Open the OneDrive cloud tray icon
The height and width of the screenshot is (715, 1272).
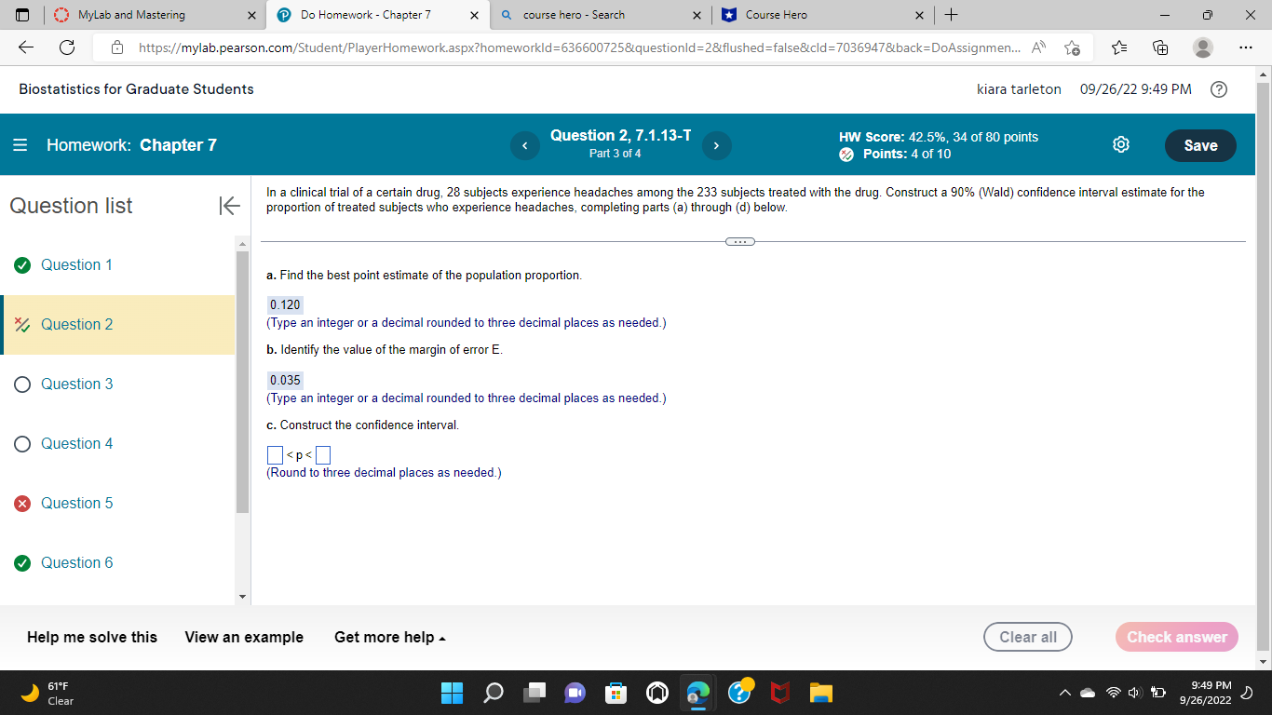1089,693
